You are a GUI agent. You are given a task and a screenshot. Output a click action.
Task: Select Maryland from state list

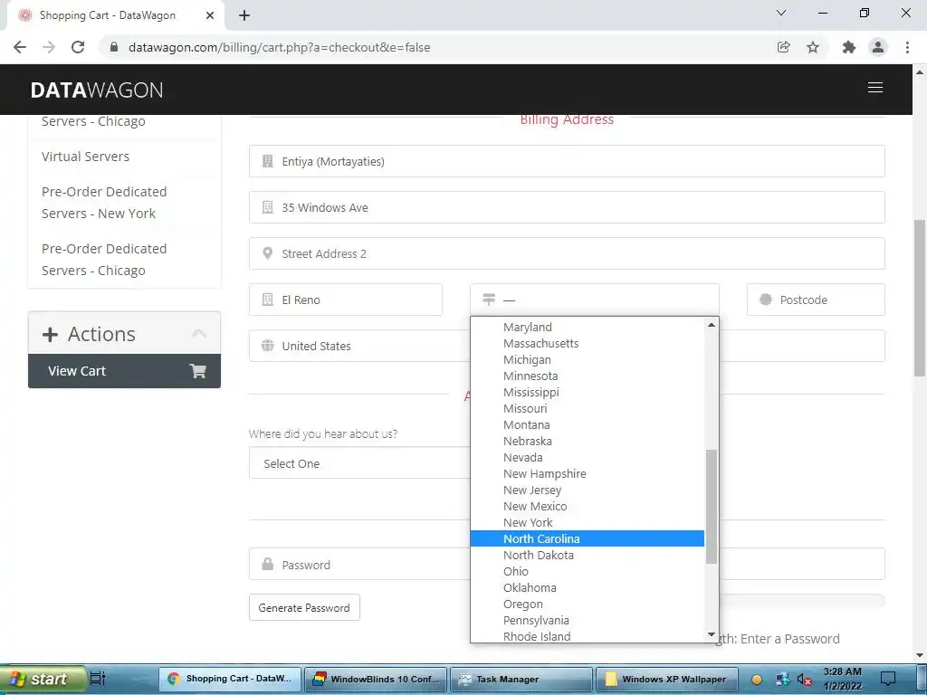(588, 328)
